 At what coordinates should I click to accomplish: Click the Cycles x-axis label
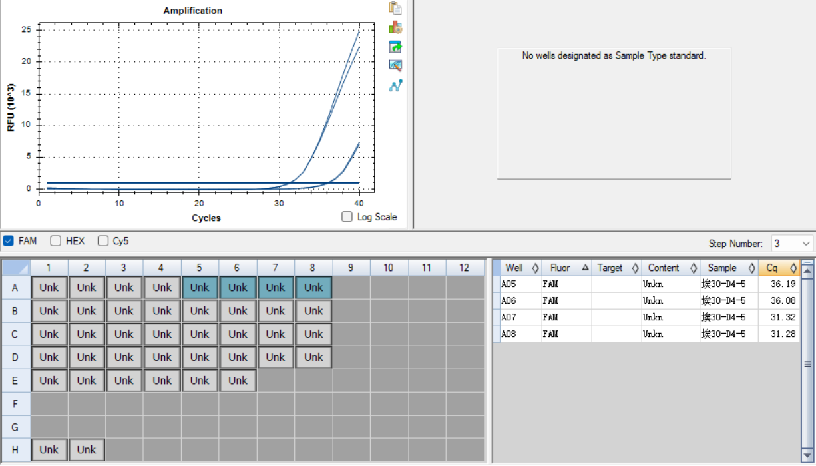coord(206,218)
